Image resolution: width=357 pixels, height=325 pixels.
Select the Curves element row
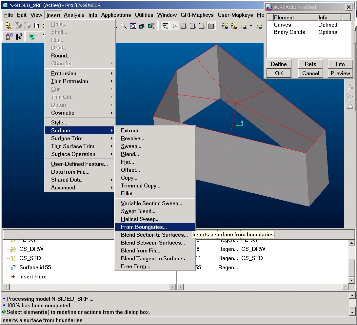coord(309,25)
